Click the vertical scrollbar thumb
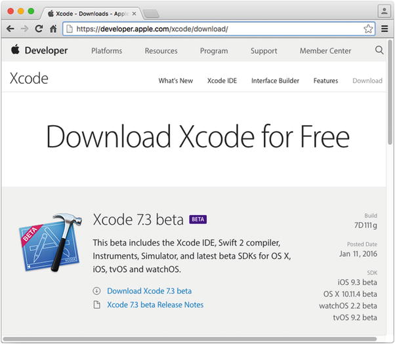This screenshot has width=395, height=344. point(390,92)
